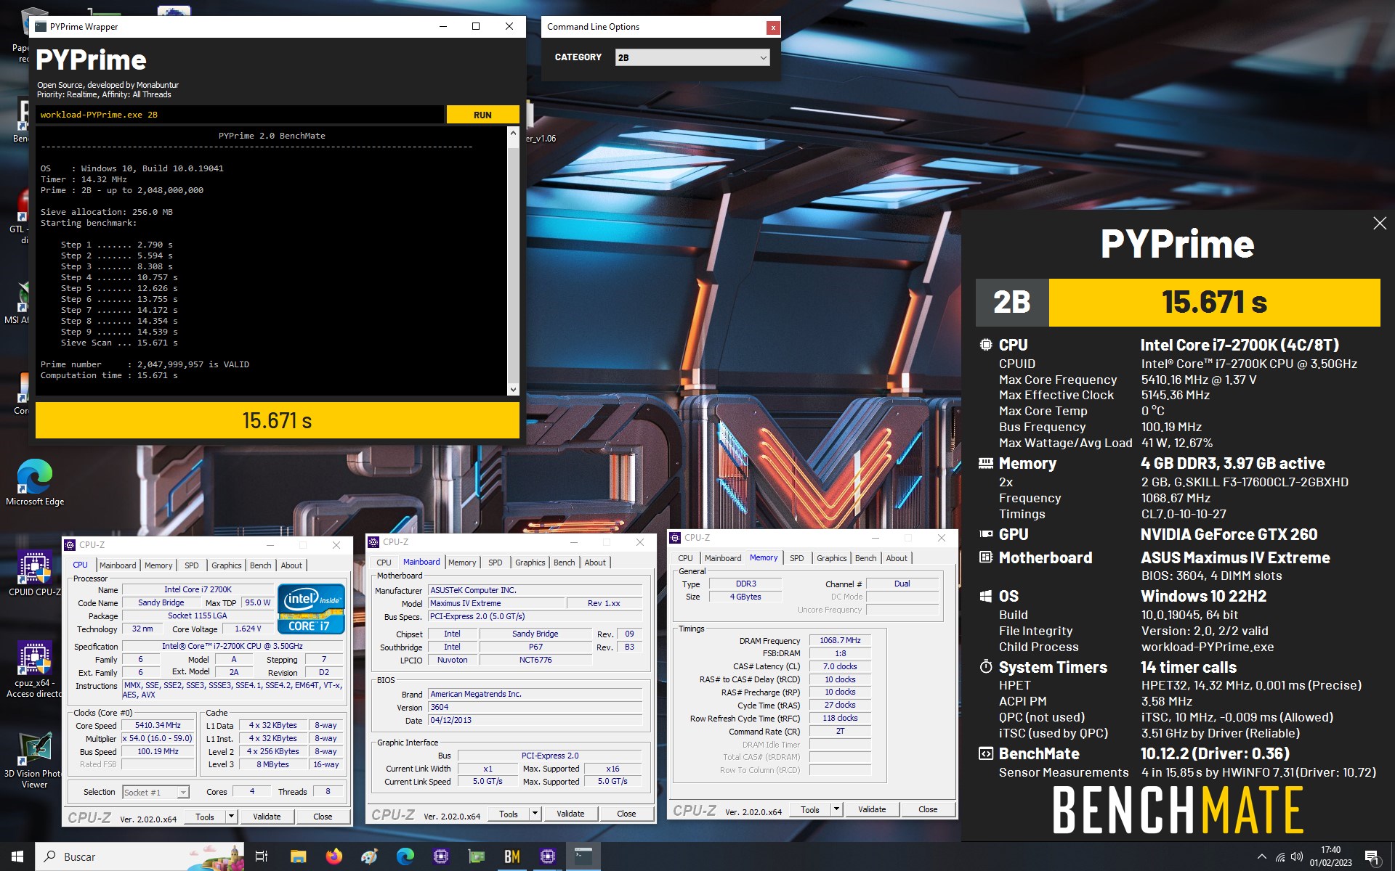Viewport: 1395px width, 871px height.
Task: Click the Motherboard icon in BenchMate panel
Action: coord(986,557)
